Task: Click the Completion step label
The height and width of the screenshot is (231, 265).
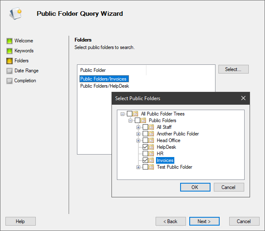Action: coord(25,81)
